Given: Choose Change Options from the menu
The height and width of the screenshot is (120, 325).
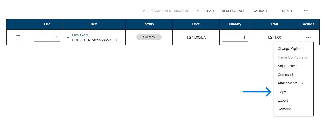Looking at the screenshot, I should (x=290, y=49).
